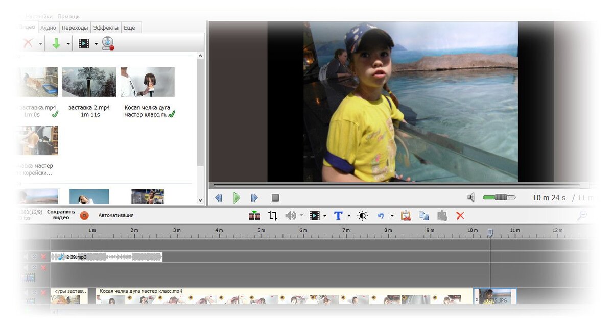Expand the text T dropdown arrow
This screenshot has width=613, height=326.
coord(349,216)
